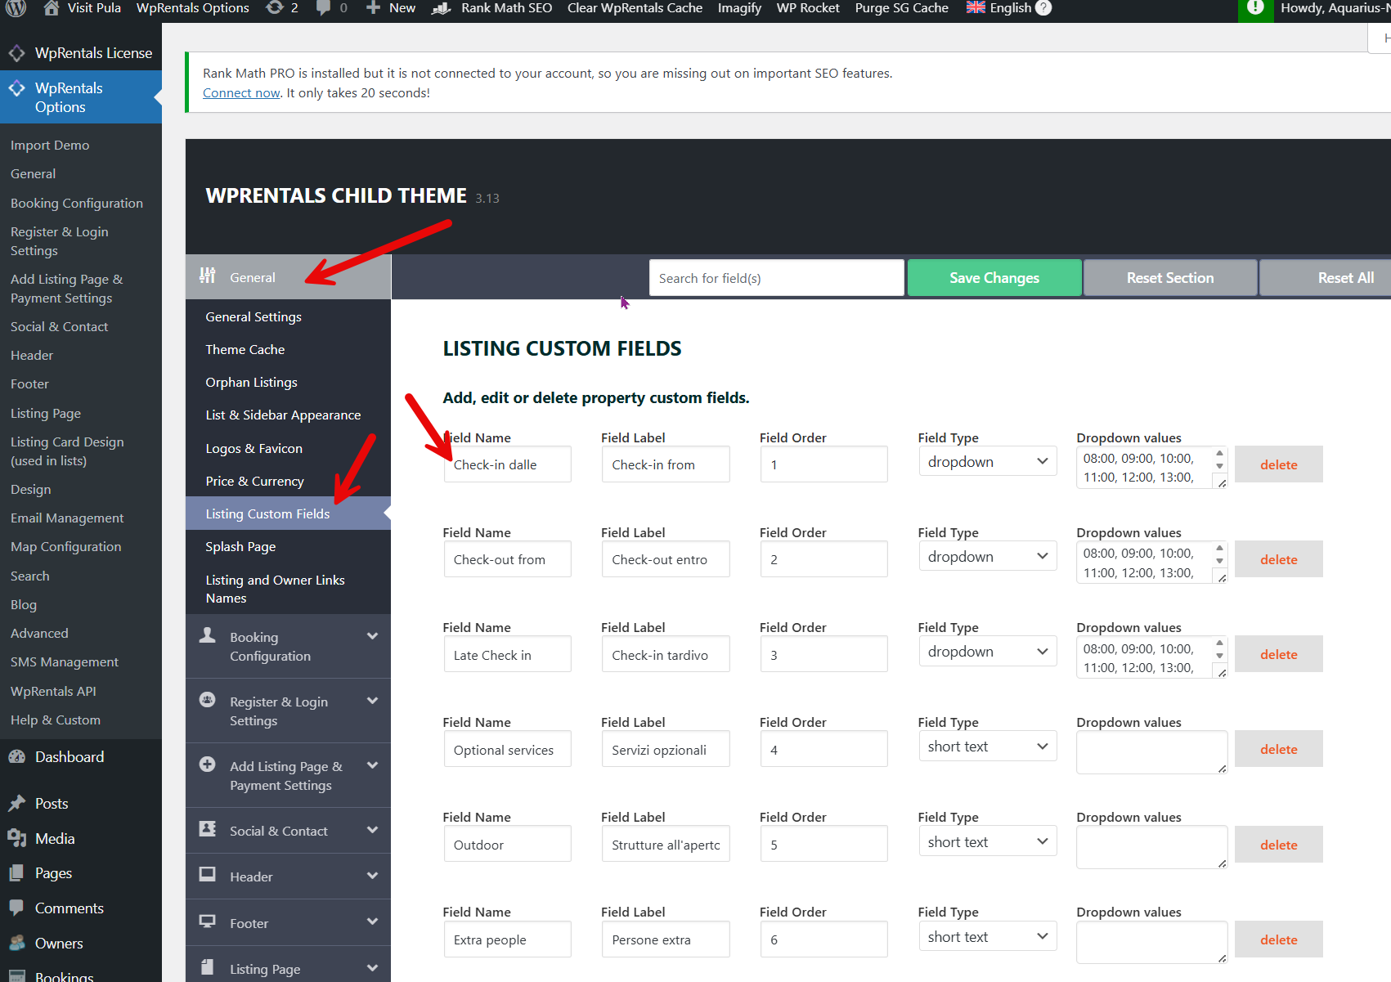Screen dimensions: 1391x982
Task: Click the WordPress logo icon in admin bar
Action: (16, 8)
